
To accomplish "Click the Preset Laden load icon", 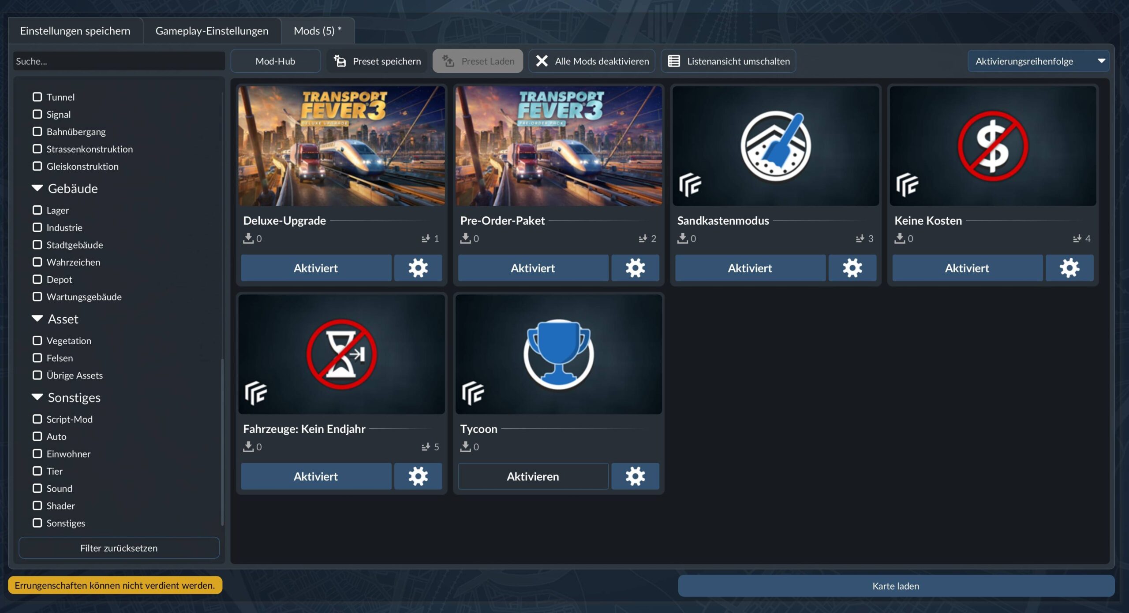I will coord(449,61).
